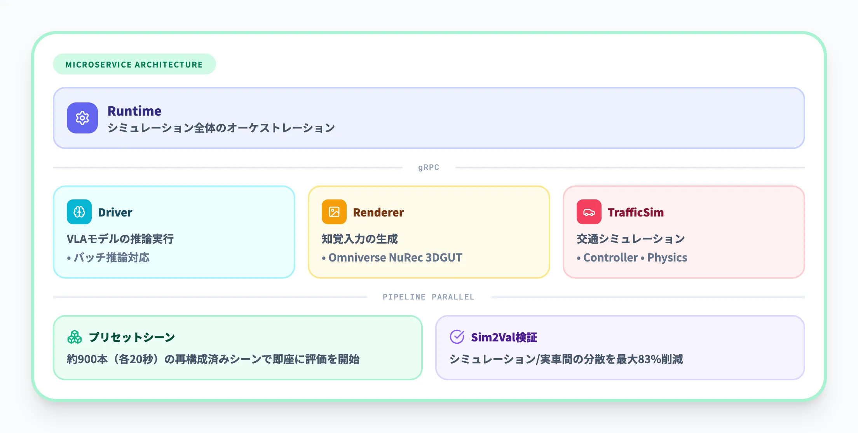Click the Runtime orchestration subtitle text

click(221, 128)
